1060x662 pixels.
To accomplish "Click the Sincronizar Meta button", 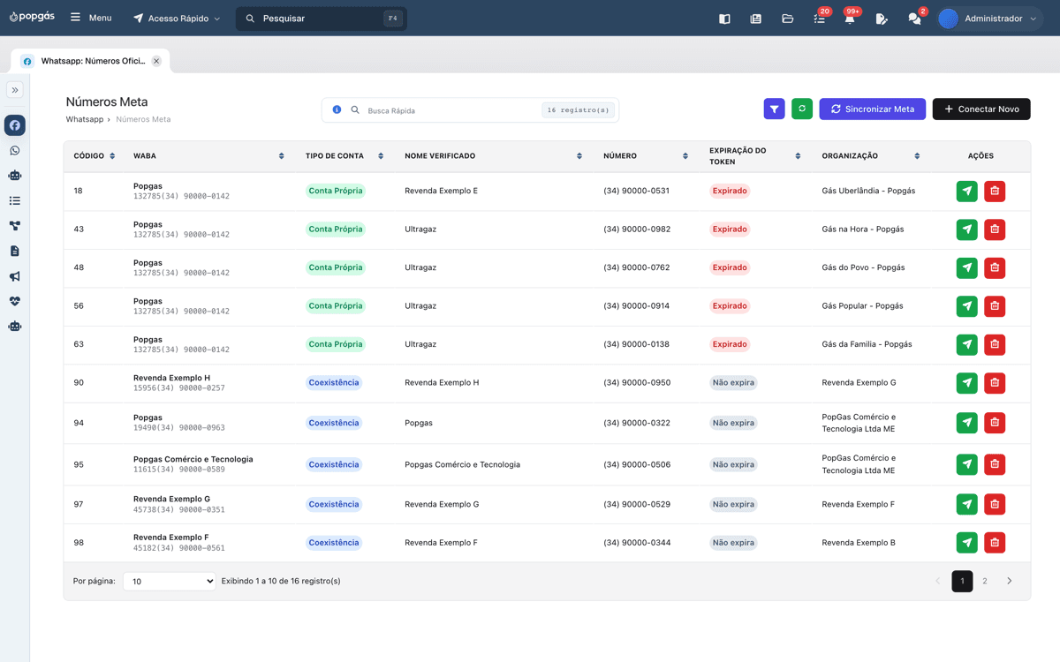I will click(872, 109).
